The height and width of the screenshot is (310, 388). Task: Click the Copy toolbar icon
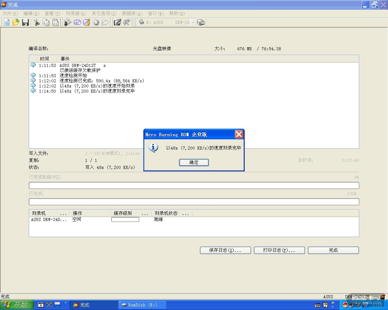(46, 22)
